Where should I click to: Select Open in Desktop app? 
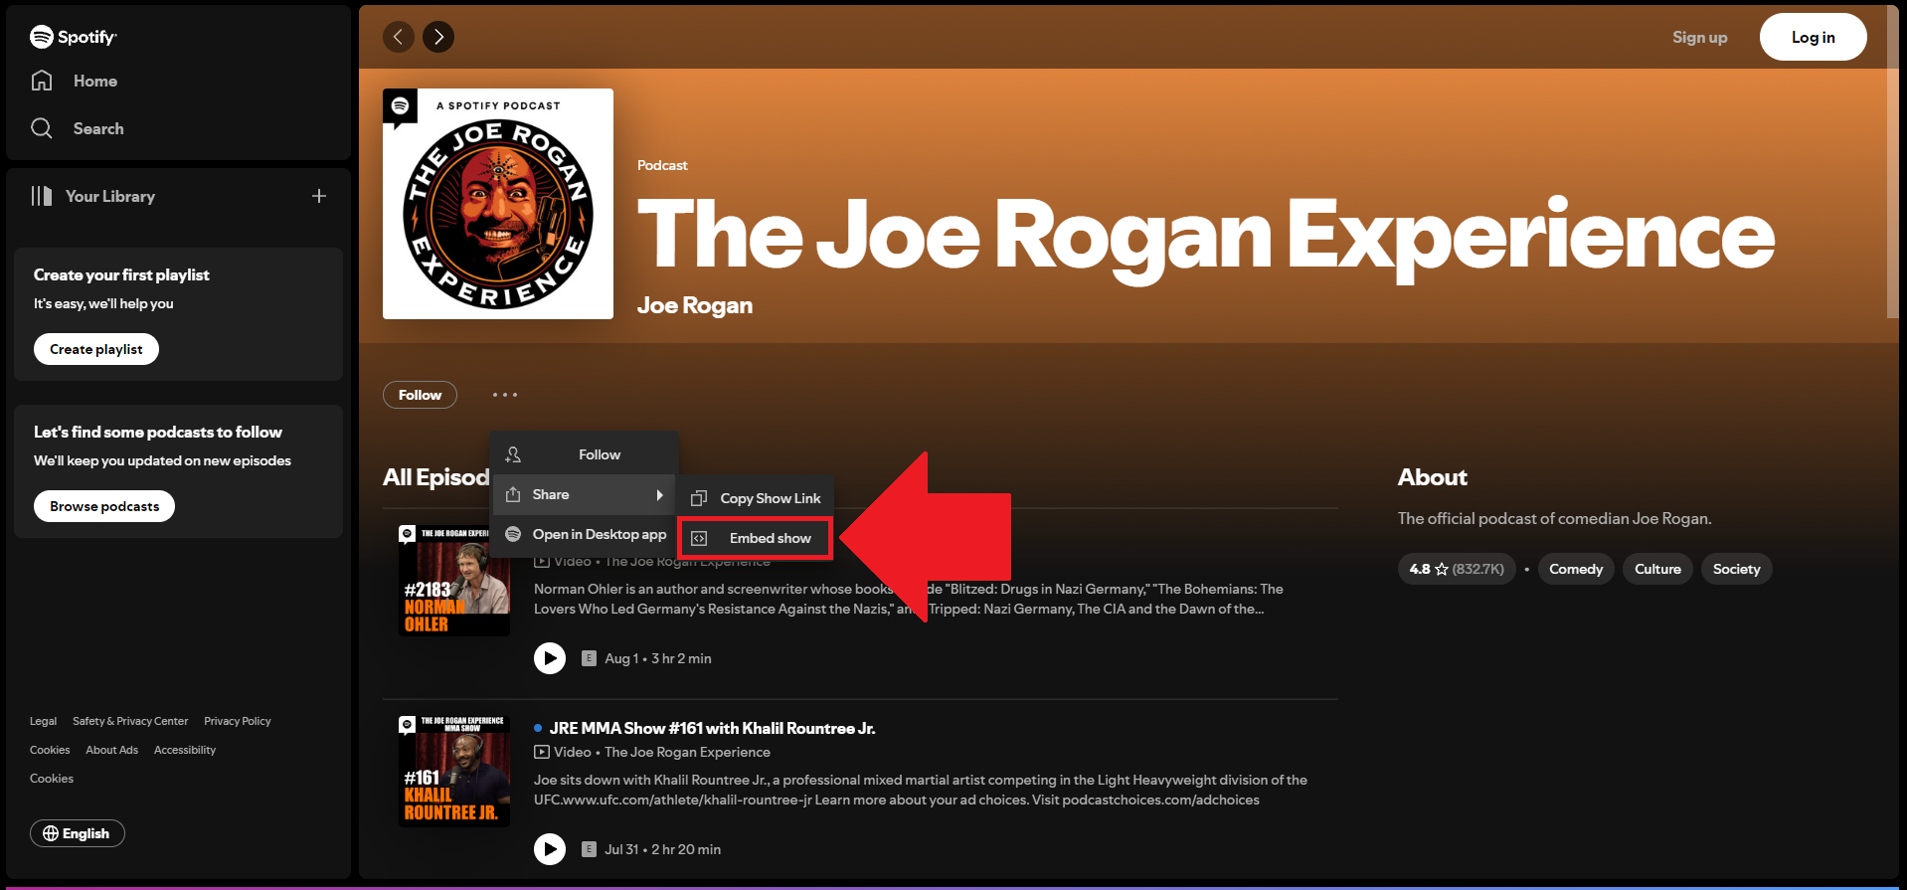[584, 534]
